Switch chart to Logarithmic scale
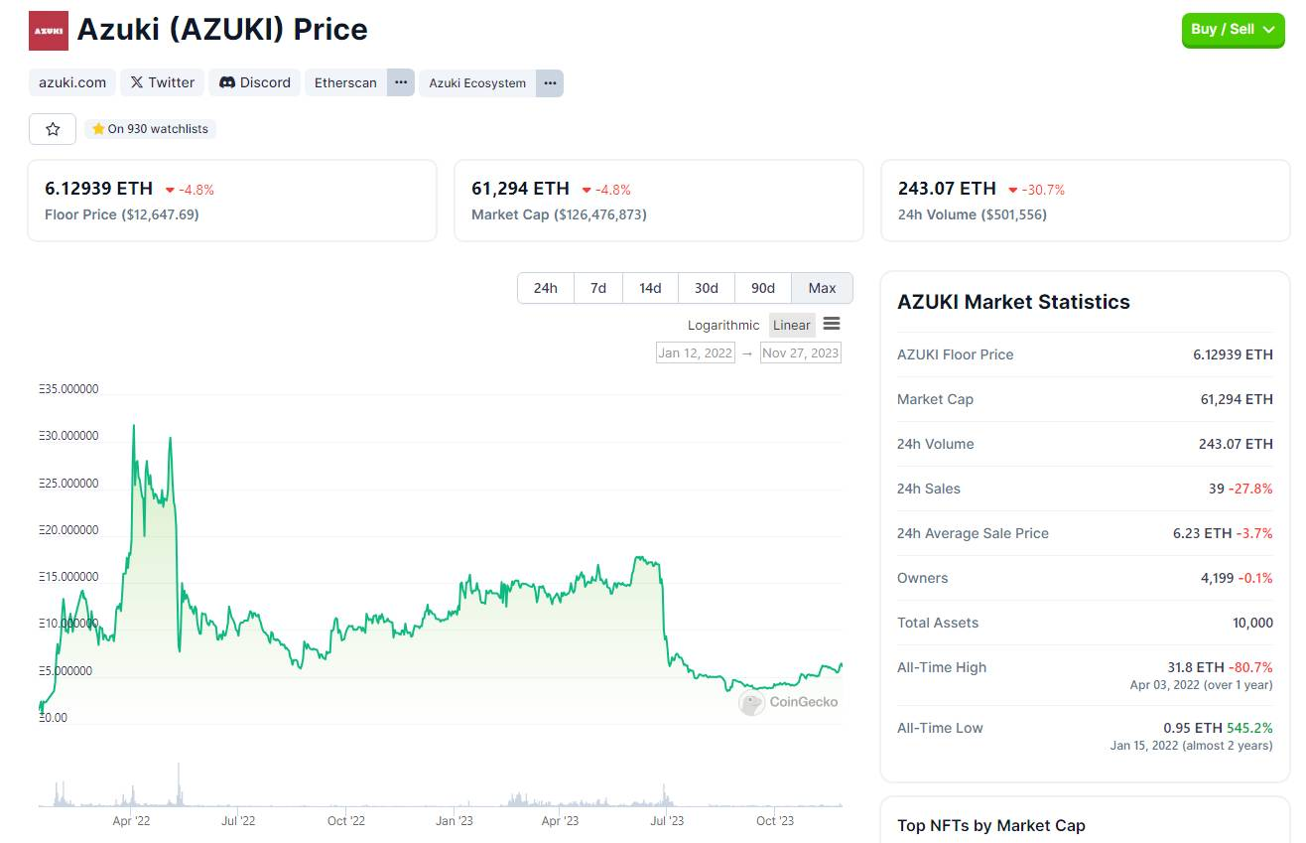1306x843 pixels. coord(723,325)
